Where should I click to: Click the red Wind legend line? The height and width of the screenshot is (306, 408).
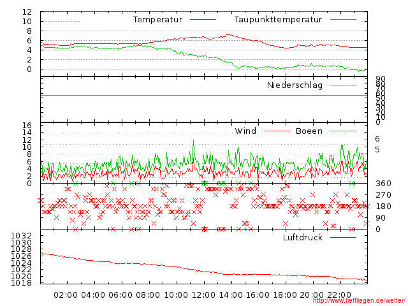point(278,131)
